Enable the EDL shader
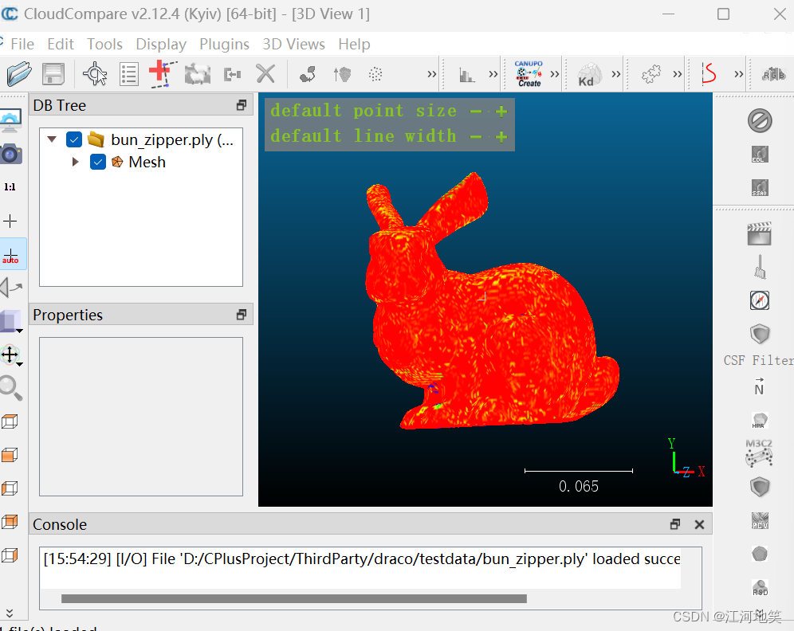Screen dimensions: 794x631 pos(760,155)
